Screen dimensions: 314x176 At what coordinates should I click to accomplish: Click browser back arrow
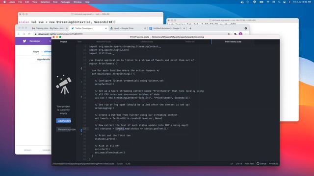(x=19, y=34)
